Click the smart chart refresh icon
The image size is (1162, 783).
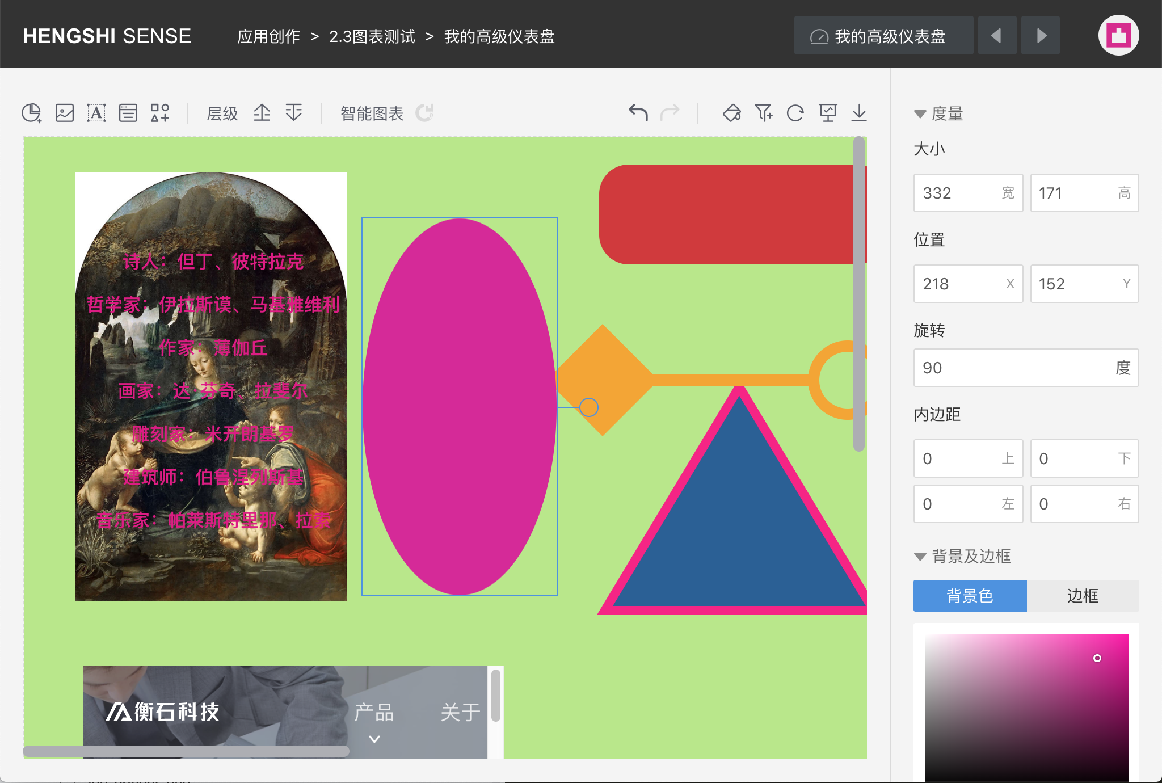pyautogui.click(x=424, y=113)
